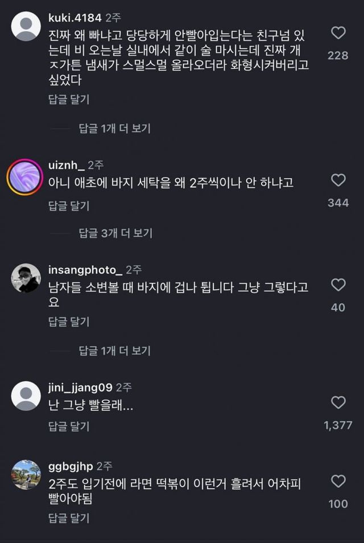Tap ggbgjhp's landscape profile photo
The image size is (364, 543).
(x=26, y=475)
